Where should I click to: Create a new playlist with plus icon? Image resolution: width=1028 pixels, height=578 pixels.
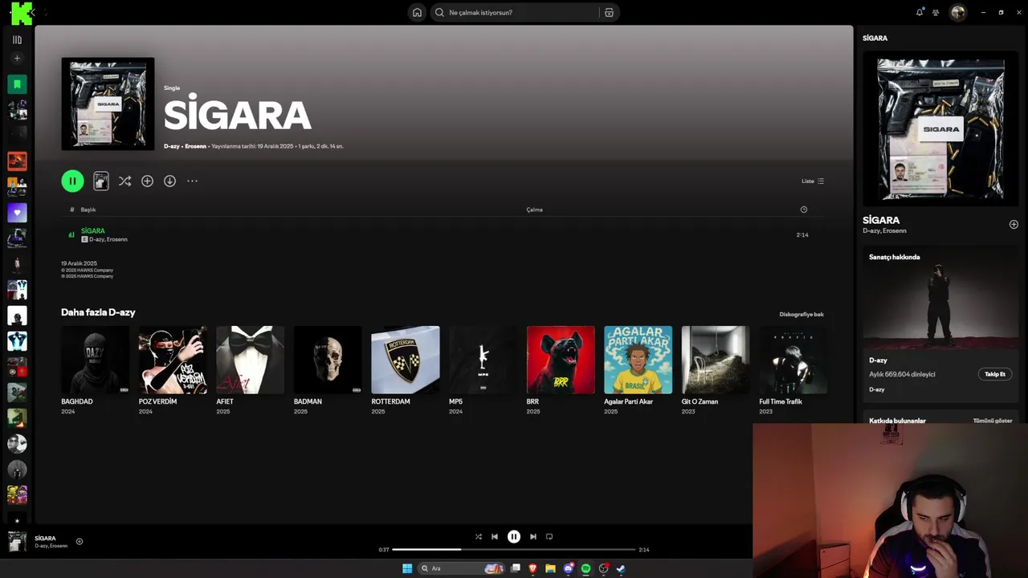pos(17,59)
